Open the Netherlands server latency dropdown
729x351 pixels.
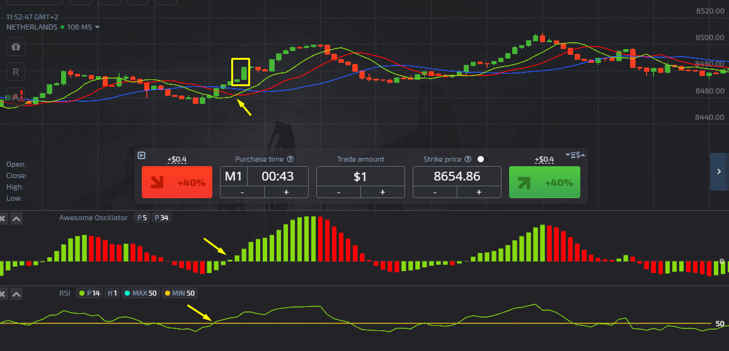[97, 27]
